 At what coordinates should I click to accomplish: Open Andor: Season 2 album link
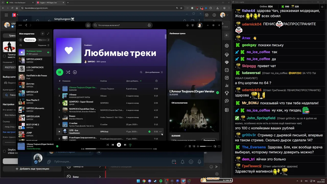pyautogui.click(x=112, y=117)
